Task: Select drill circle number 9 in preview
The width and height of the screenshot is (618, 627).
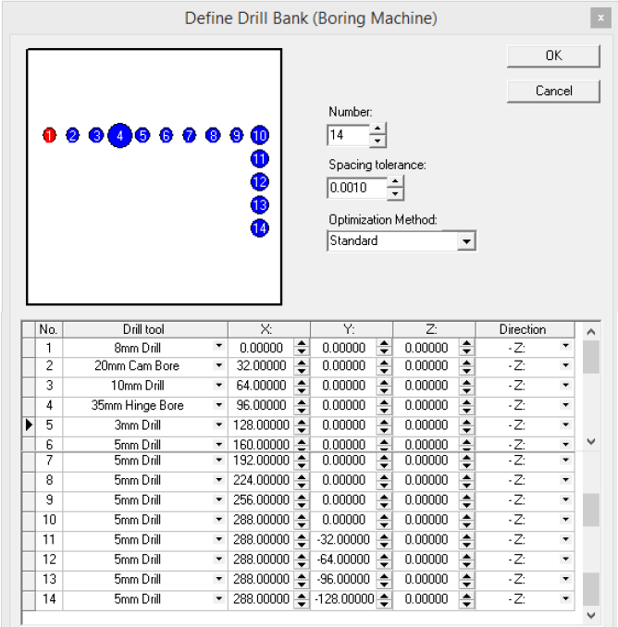Action: (x=237, y=136)
